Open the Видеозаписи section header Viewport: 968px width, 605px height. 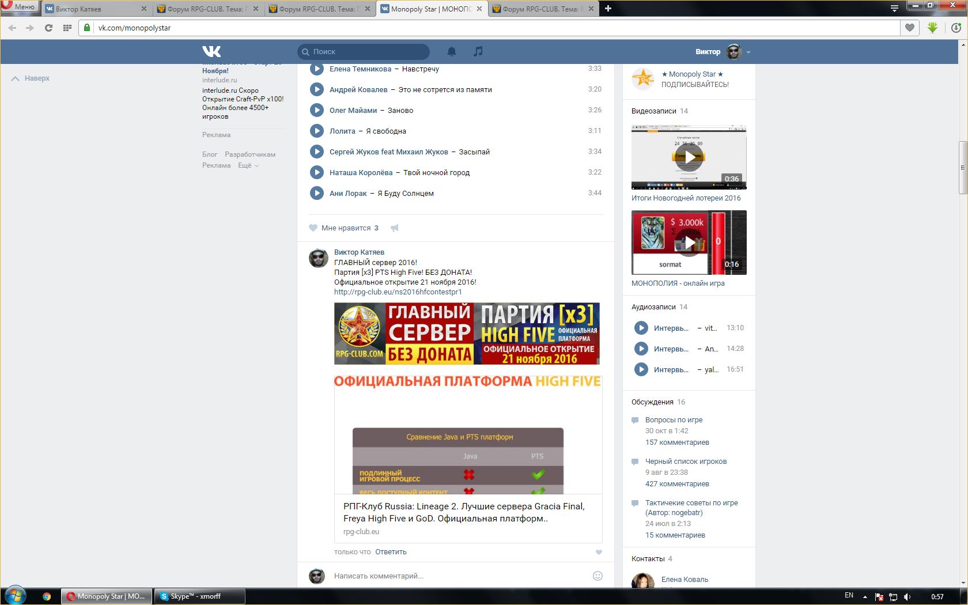coord(660,111)
